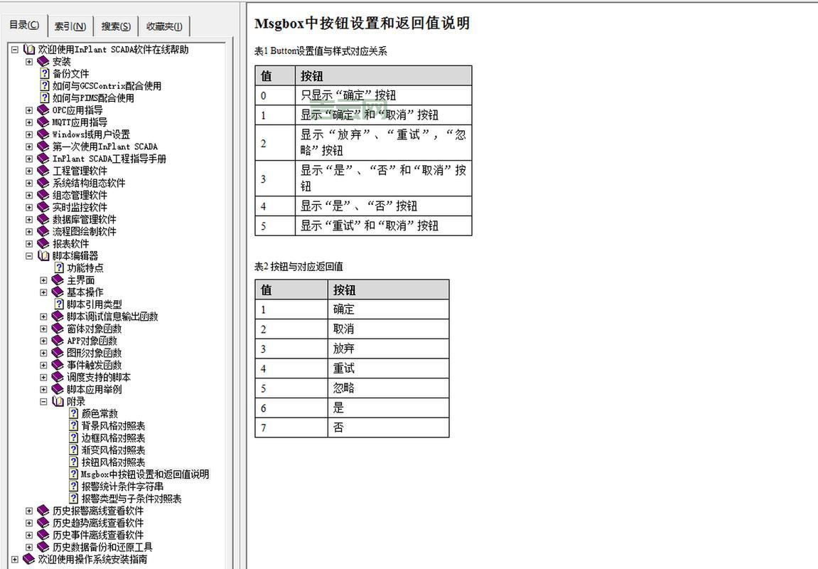
Task: Click the question mark icon for 脚本引用类型
Action: 58,304
